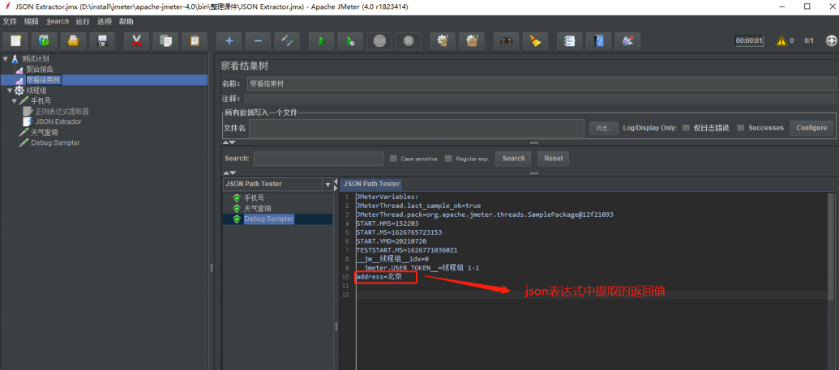Collapse the 线程组 tree node
Image resolution: width=839 pixels, height=370 pixels.
[10, 91]
